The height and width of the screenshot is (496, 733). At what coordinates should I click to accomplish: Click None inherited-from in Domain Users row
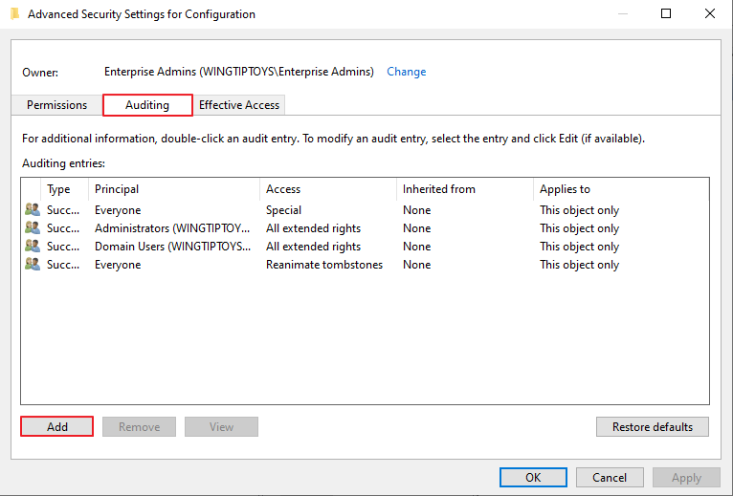pos(416,247)
